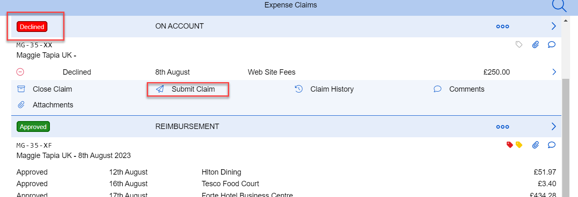
Task: Click the Submit Claim paper plane icon
Action: [x=160, y=89]
